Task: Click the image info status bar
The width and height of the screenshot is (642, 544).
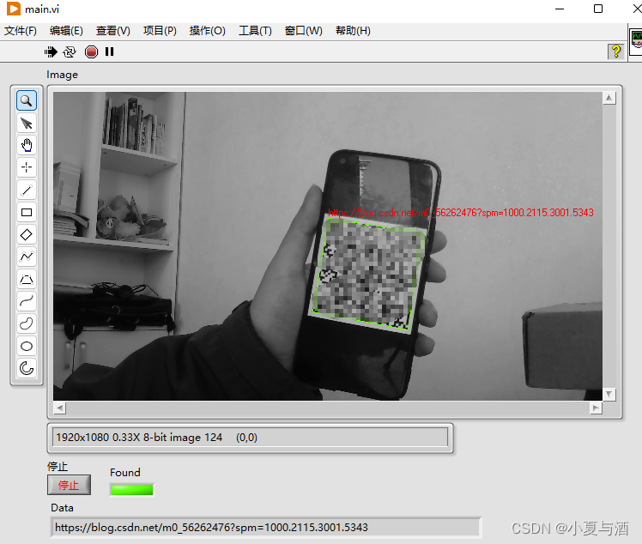Action: (250, 438)
